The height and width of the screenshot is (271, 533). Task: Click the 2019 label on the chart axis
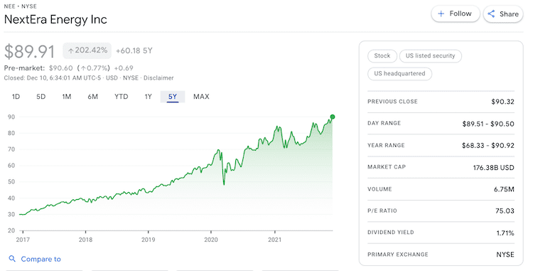tap(149, 240)
